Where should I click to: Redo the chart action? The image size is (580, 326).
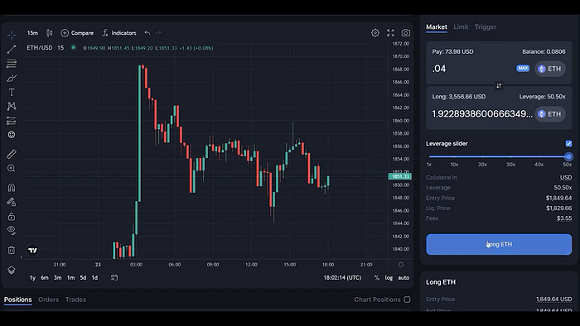click(158, 33)
